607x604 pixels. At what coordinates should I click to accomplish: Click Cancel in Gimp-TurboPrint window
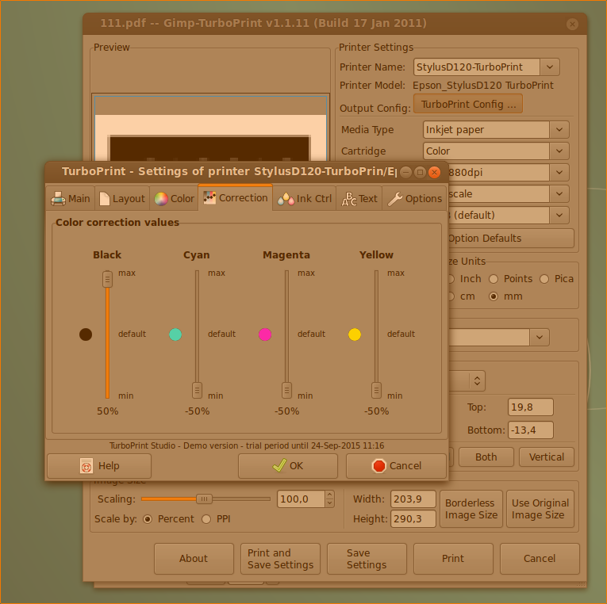coord(540,559)
